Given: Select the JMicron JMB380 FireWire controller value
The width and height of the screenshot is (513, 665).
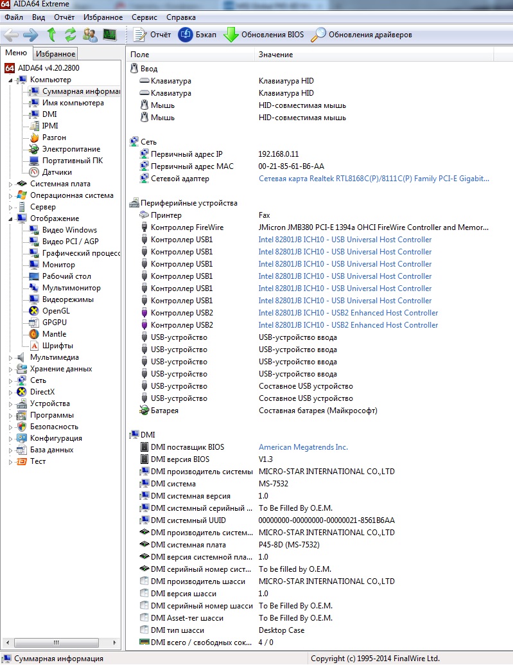Looking at the screenshot, I should point(374,227).
